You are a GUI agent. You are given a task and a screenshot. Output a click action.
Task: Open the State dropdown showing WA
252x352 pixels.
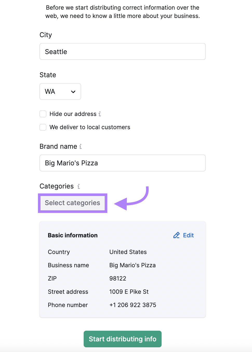coord(60,92)
